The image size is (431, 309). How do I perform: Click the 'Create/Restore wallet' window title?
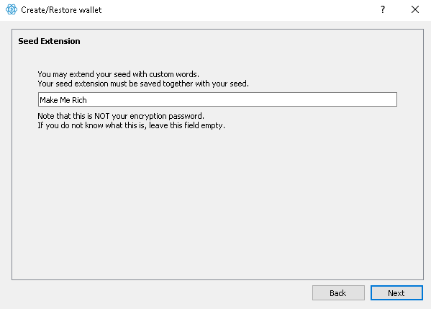pyautogui.click(x=61, y=10)
